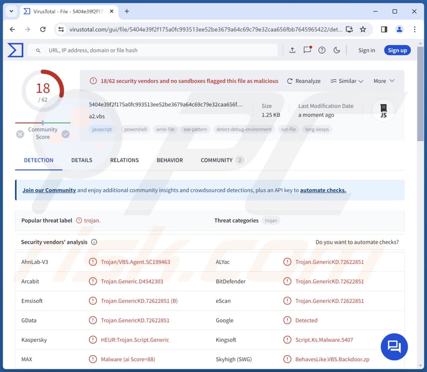Viewport: 427px width, 372px height.
Task: Switch to the BEHAVIOR tab
Action: click(x=170, y=160)
